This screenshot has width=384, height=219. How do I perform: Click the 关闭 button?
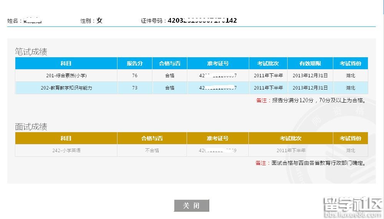tap(192, 206)
